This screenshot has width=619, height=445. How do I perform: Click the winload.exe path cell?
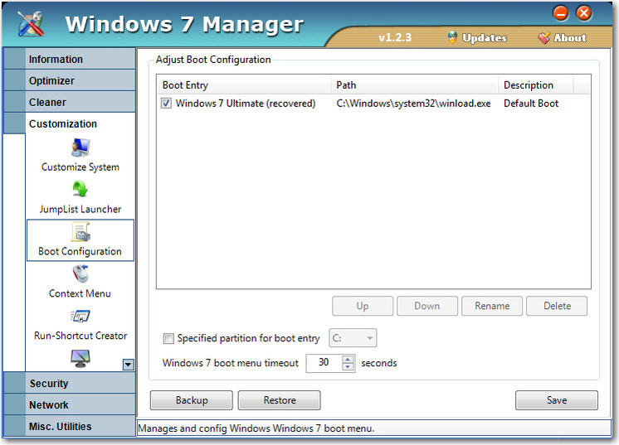[x=413, y=104]
